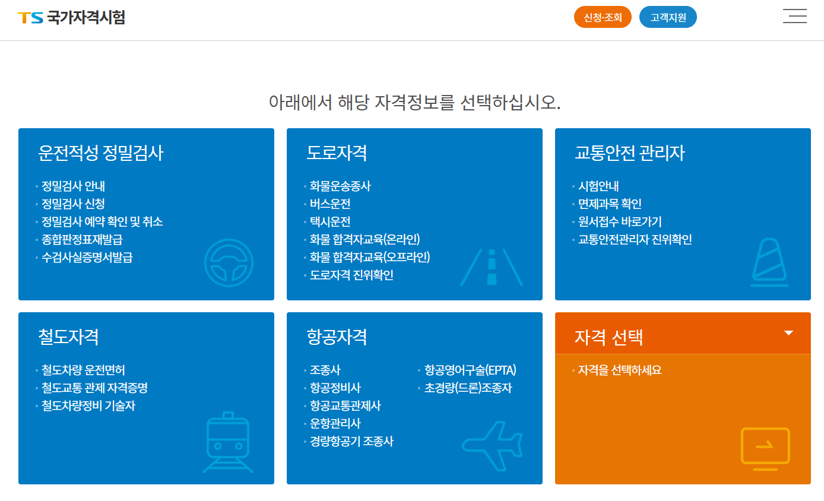Click the 철도자격 card heading
This screenshot has width=824, height=501.
point(68,337)
